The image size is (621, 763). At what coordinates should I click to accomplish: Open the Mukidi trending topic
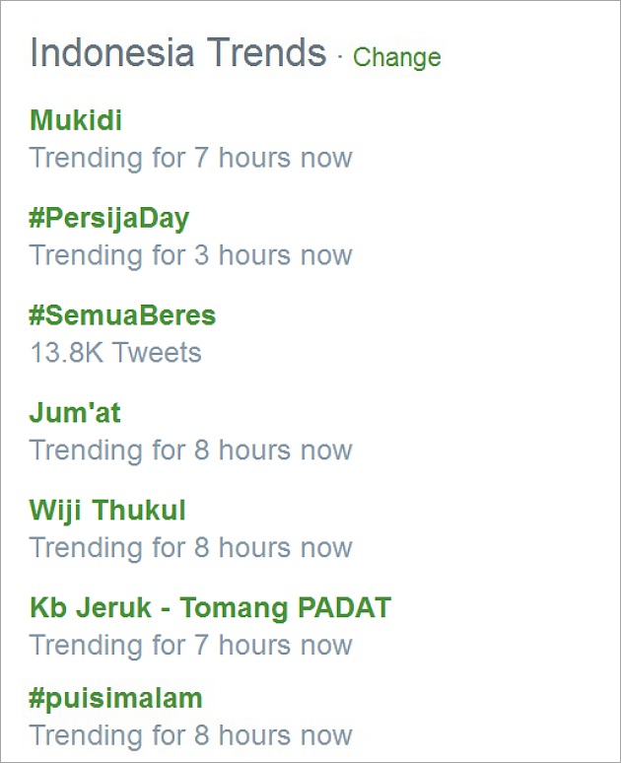[76, 119]
